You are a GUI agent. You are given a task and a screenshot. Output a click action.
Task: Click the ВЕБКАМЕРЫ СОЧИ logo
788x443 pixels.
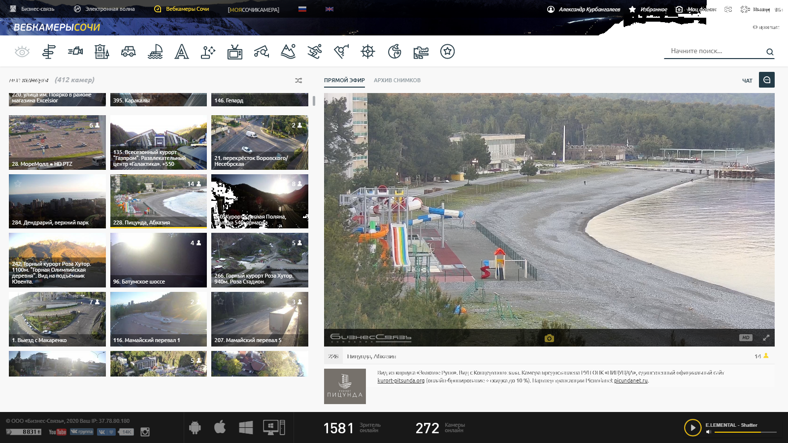pyautogui.click(x=57, y=28)
